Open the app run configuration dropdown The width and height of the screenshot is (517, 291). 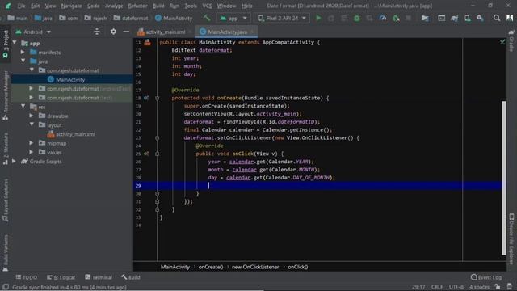pyautogui.click(x=233, y=18)
